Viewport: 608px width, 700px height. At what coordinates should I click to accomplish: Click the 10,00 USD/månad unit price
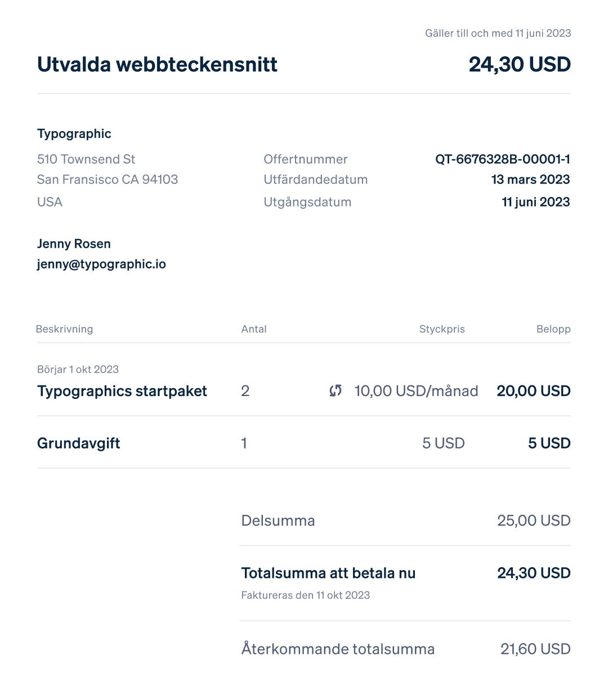416,391
